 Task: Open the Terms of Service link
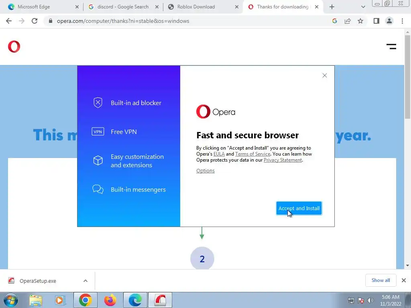[252, 154]
